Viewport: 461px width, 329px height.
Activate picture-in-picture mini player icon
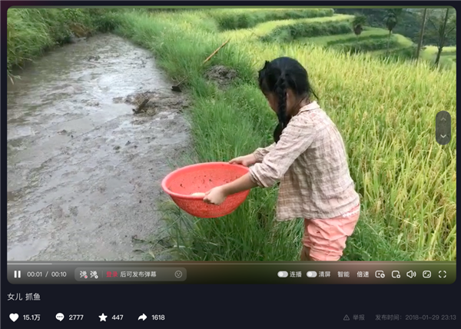coord(396,274)
